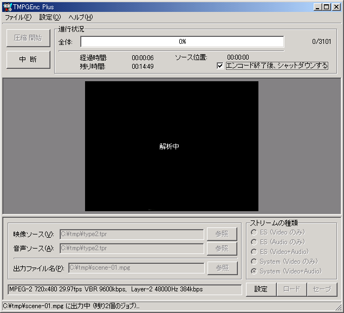Click the 音声ソース path field
344x313 pixels.
point(132,249)
